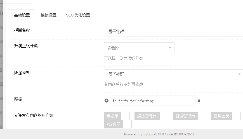The width and height of the screenshot is (243, 139).
Task: Click the 图标 row label
Action: pyautogui.click(x=18, y=99)
